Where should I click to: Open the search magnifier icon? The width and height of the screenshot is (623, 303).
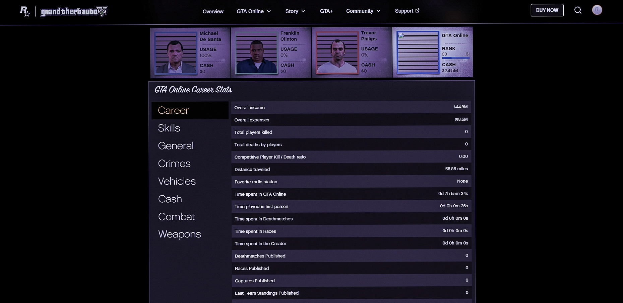click(578, 10)
